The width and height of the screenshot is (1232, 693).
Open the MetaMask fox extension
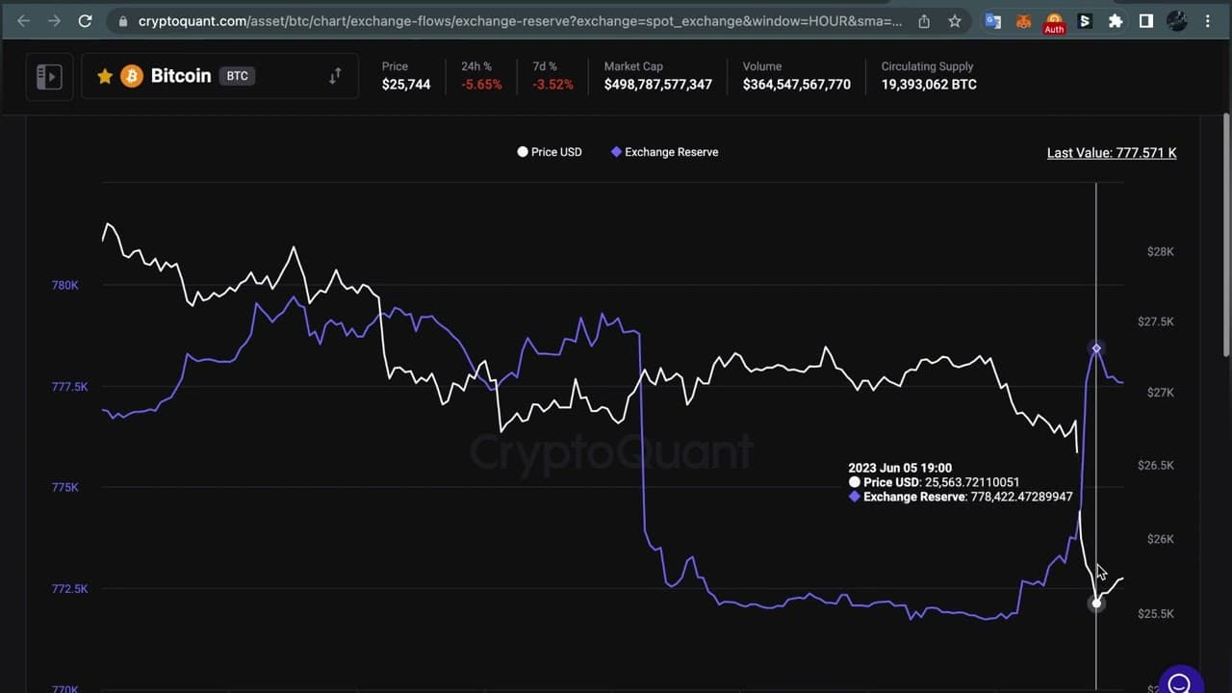tap(1023, 20)
